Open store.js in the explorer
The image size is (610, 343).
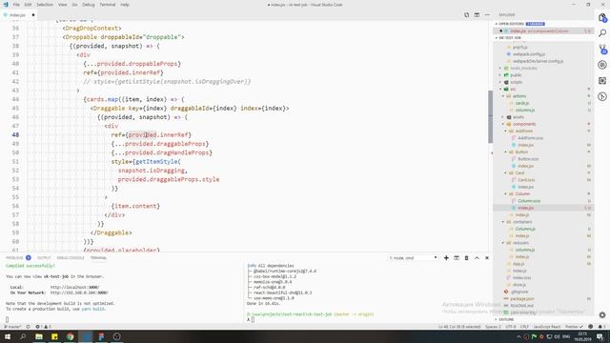(x=519, y=285)
